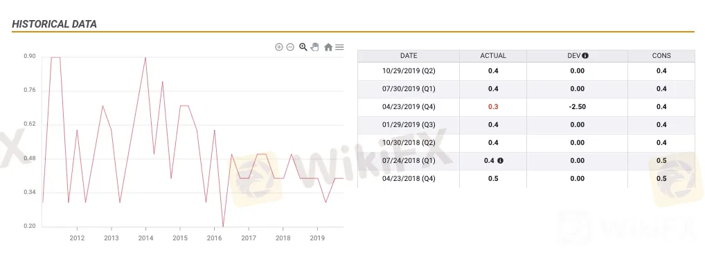
Task: Click the DATE column header
Action: tap(409, 56)
